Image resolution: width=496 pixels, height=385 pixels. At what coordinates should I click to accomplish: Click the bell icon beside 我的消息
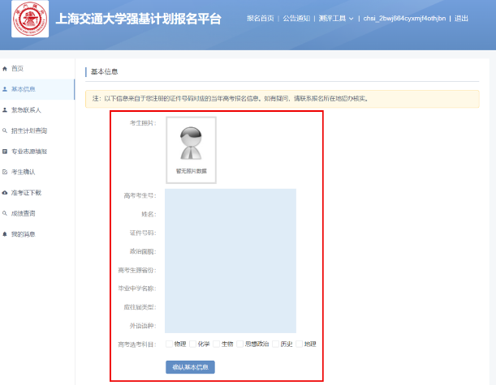(x=5, y=234)
